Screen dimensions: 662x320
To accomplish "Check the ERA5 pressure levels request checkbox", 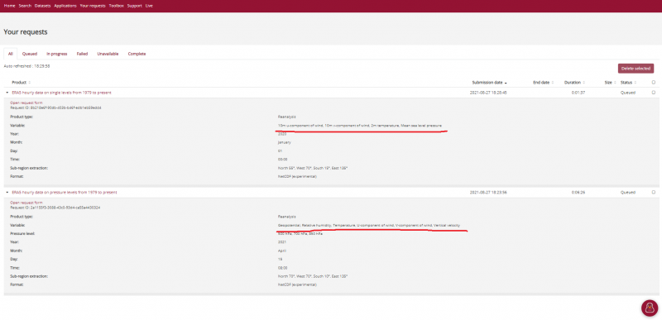I will click(x=654, y=193).
